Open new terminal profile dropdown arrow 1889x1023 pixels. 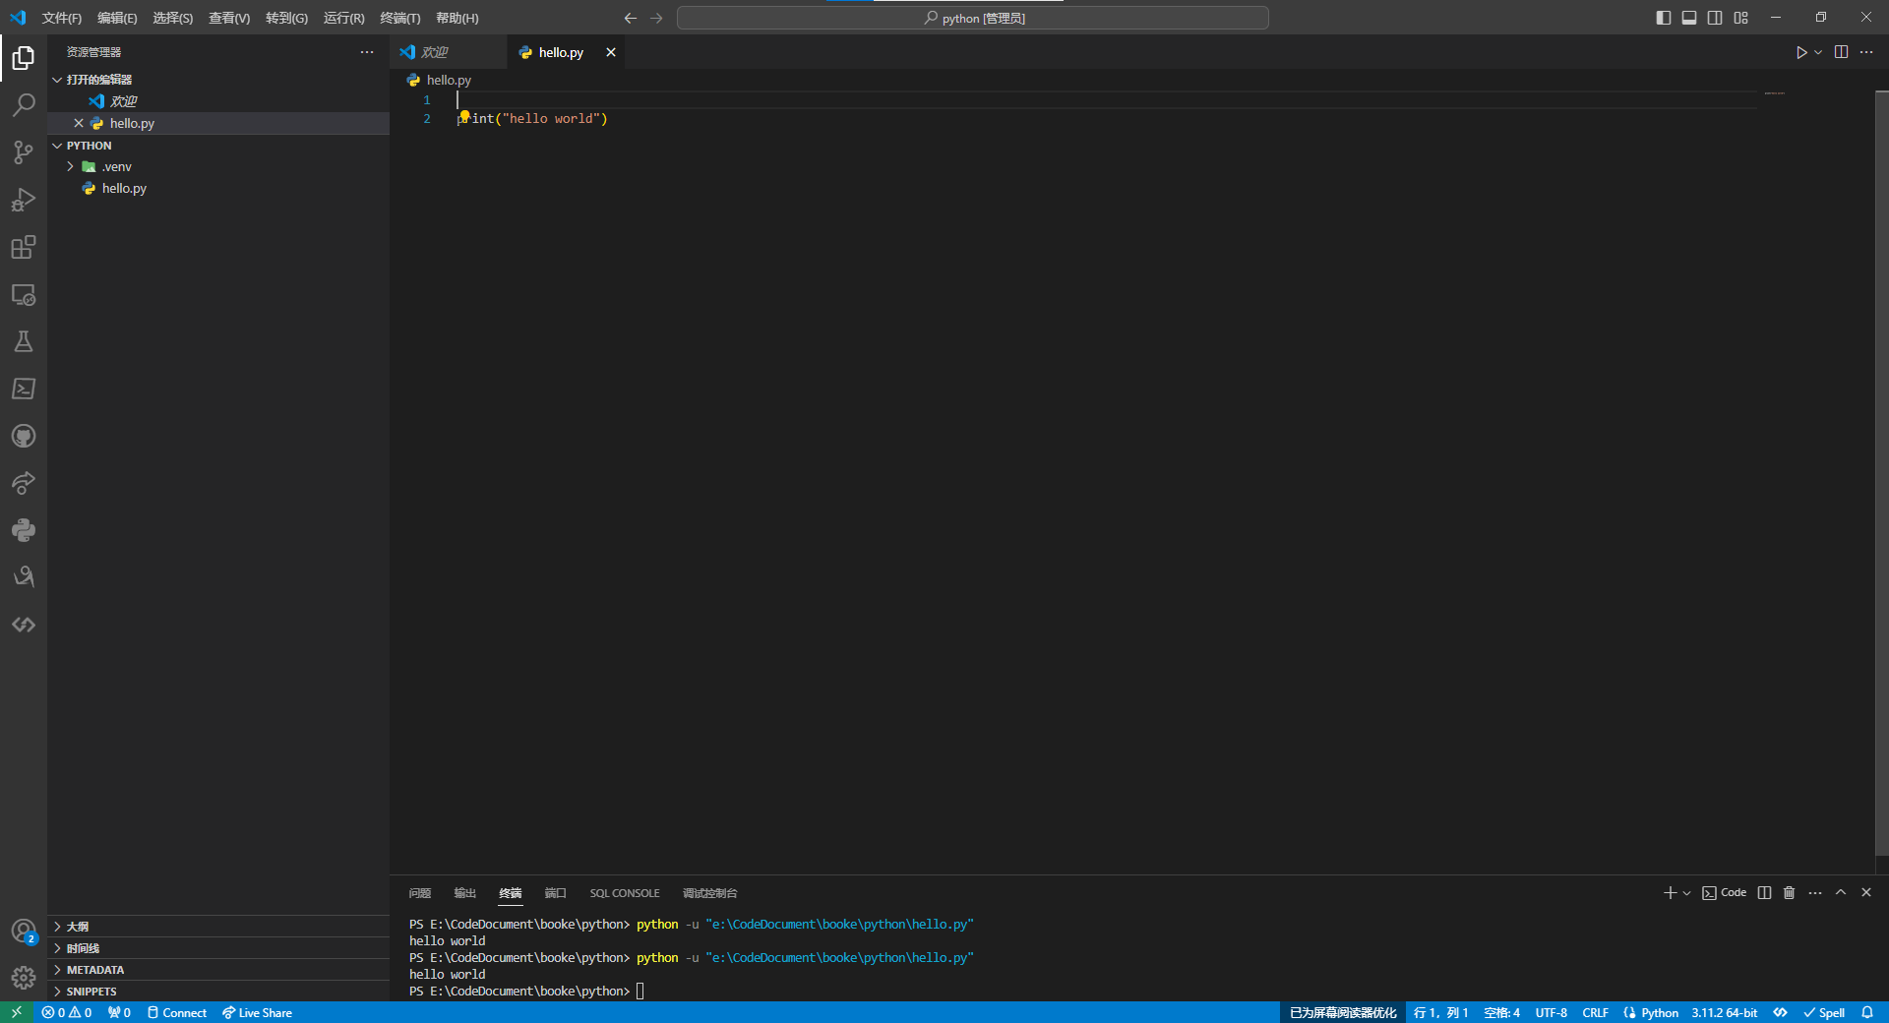coord(1686,893)
